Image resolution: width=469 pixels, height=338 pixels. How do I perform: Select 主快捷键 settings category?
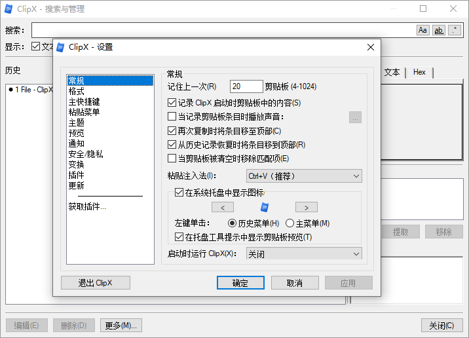(x=110, y=102)
